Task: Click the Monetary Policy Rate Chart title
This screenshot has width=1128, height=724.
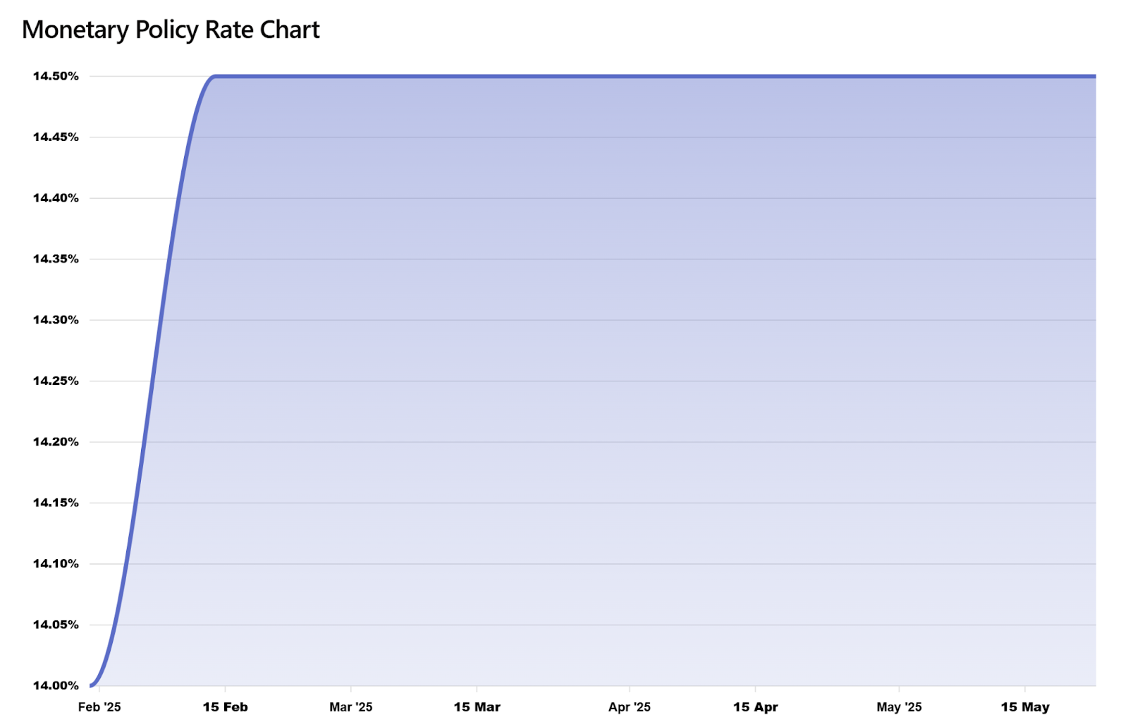Action: tap(171, 30)
